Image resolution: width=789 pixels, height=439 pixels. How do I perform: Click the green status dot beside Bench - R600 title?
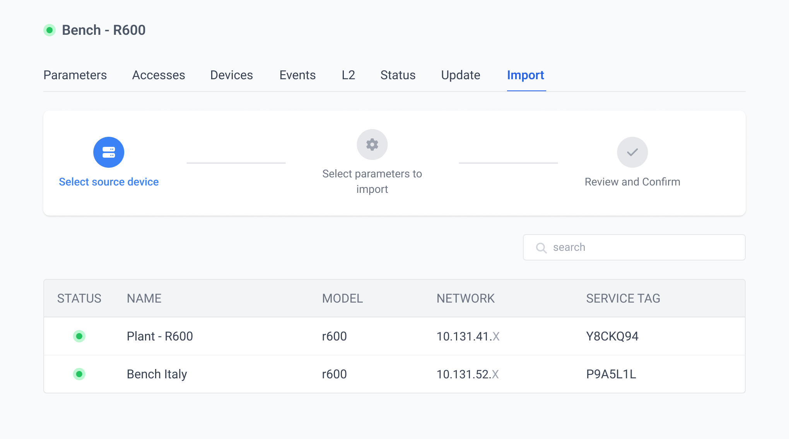[50, 30]
